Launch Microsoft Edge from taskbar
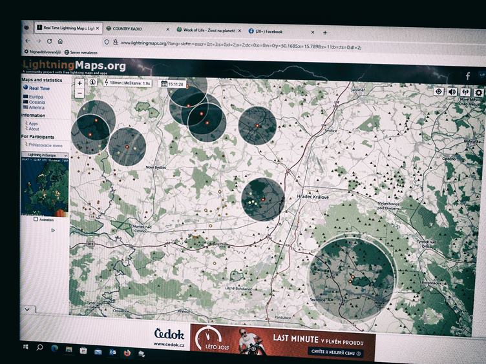486x364 pixels. pos(54,349)
